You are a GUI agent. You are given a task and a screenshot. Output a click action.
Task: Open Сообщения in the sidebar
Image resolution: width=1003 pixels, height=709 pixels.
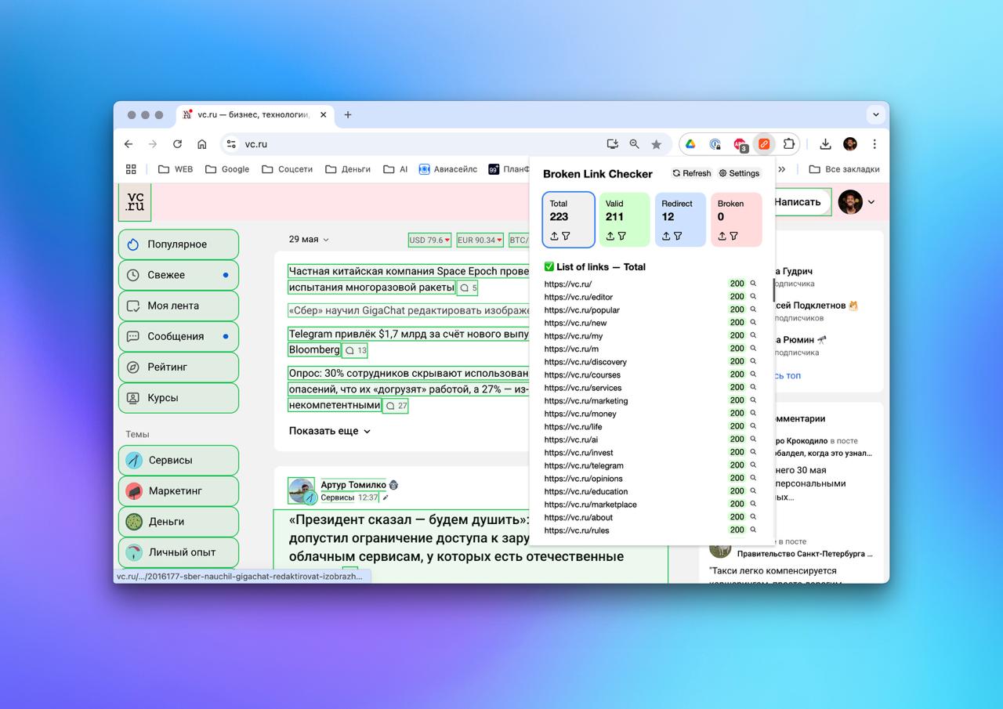[179, 336]
